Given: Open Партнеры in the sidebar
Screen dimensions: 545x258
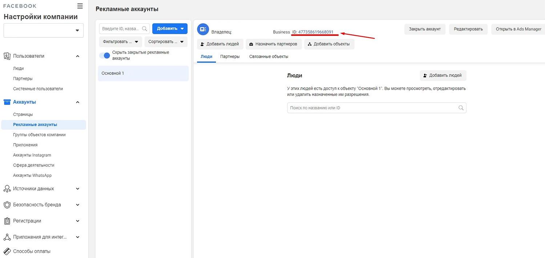Looking at the screenshot, I should [x=23, y=78].
